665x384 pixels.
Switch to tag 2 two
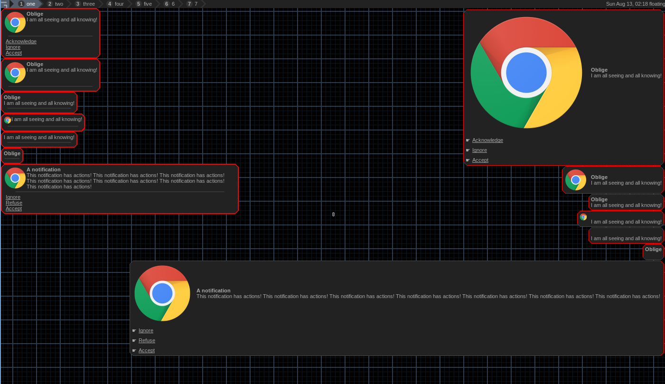pyautogui.click(x=55, y=4)
